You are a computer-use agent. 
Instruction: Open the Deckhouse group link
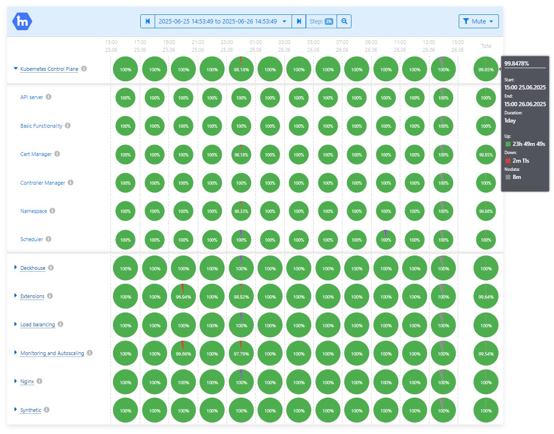click(33, 268)
